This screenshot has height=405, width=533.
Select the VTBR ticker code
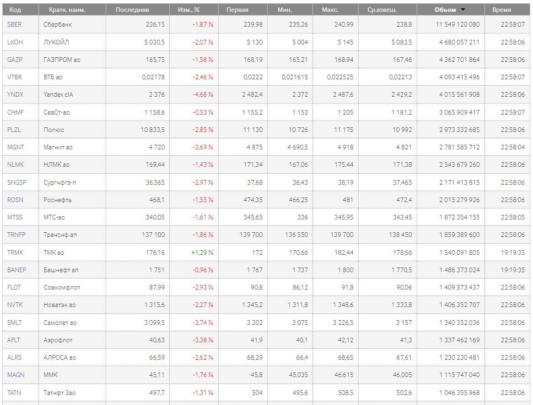15,77
